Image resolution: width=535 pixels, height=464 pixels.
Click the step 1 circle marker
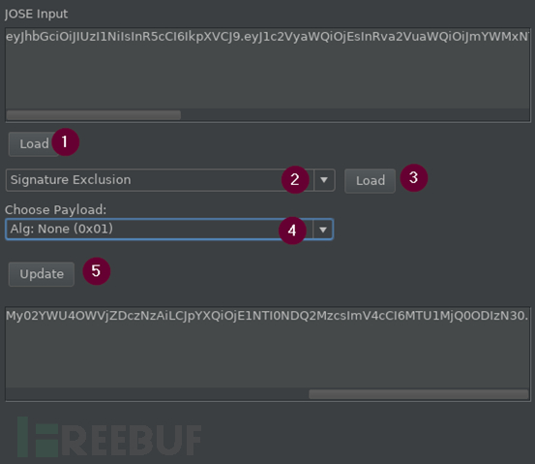[65, 142]
